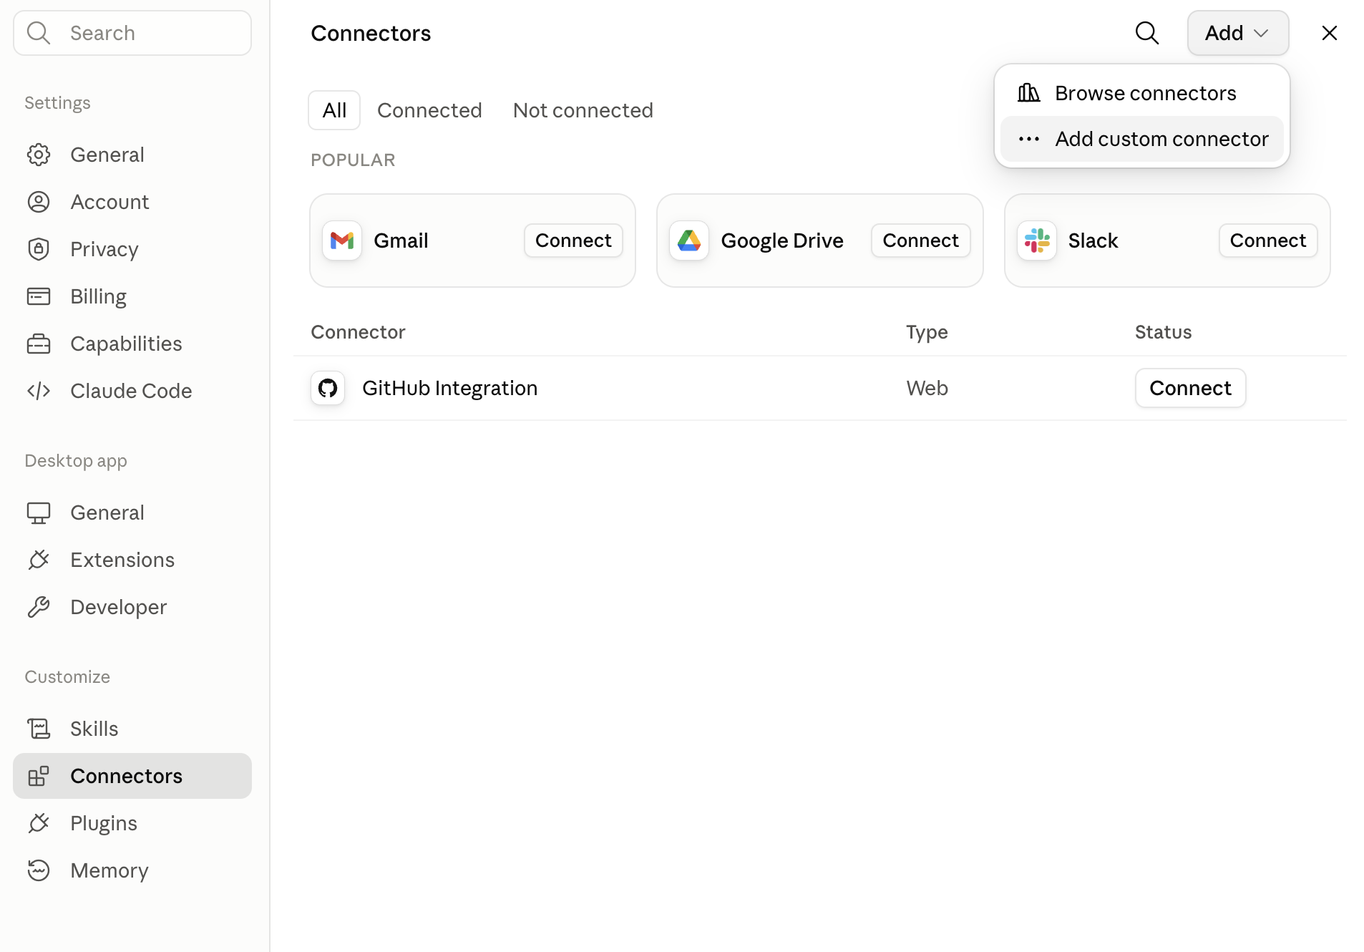Click the Slack card title
The image size is (1364, 952).
tap(1093, 241)
